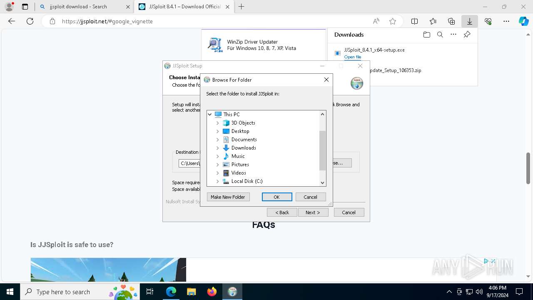Expand the Downloads folder node
This screenshot has width=533, height=300.
[217, 148]
